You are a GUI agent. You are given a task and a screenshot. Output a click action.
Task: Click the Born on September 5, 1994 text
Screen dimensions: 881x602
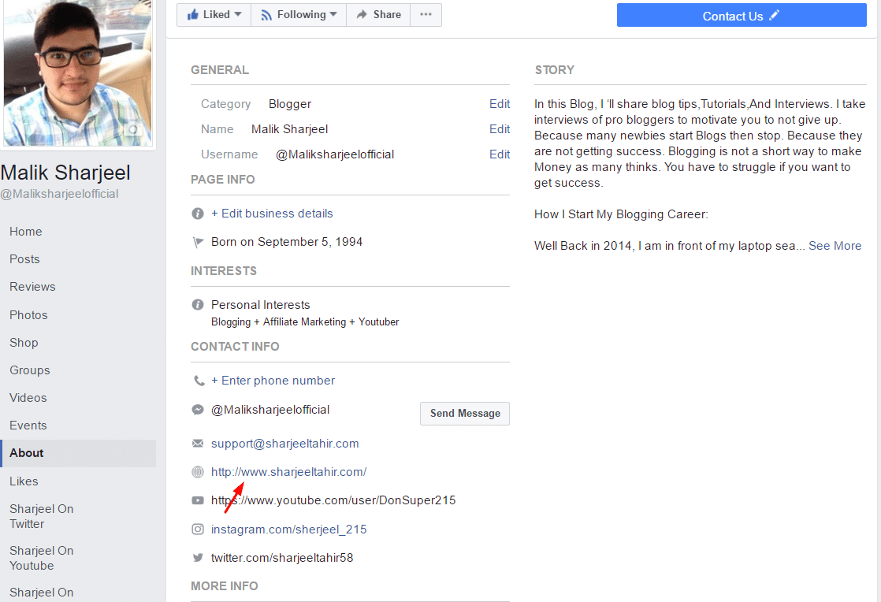287,242
